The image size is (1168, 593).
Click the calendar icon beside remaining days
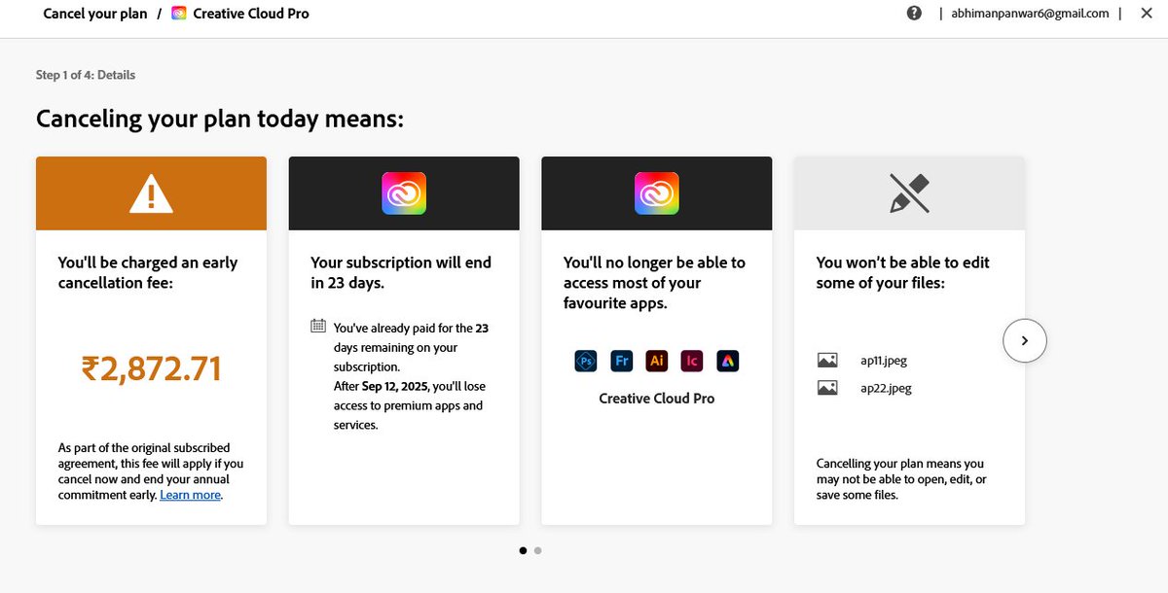(318, 326)
